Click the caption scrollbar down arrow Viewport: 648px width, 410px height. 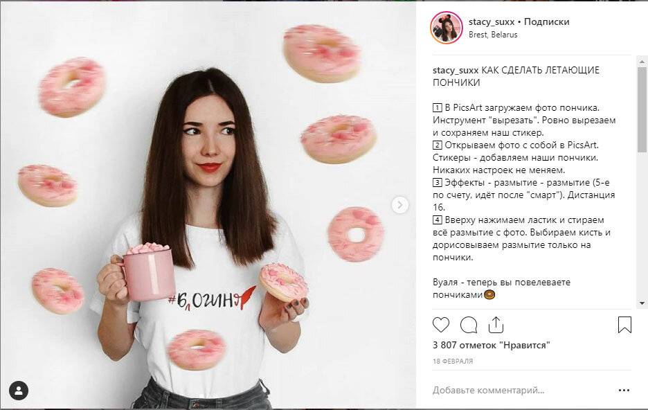[642, 303]
